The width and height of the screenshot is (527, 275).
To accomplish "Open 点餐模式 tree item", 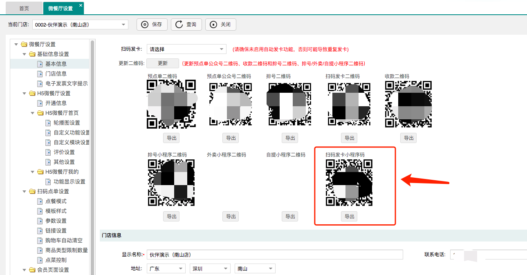I will click(x=56, y=201).
